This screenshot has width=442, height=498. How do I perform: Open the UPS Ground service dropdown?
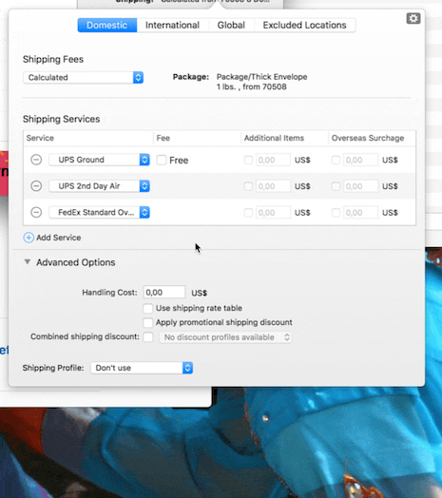coord(99,160)
